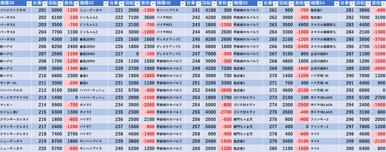Select the モンハンアイス cell in row 241
Screen dimensions: 386x152
[x=171, y=10]
